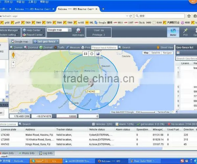Open the Report Center menu
This screenshot has height=164, width=197.
[33, 35]
